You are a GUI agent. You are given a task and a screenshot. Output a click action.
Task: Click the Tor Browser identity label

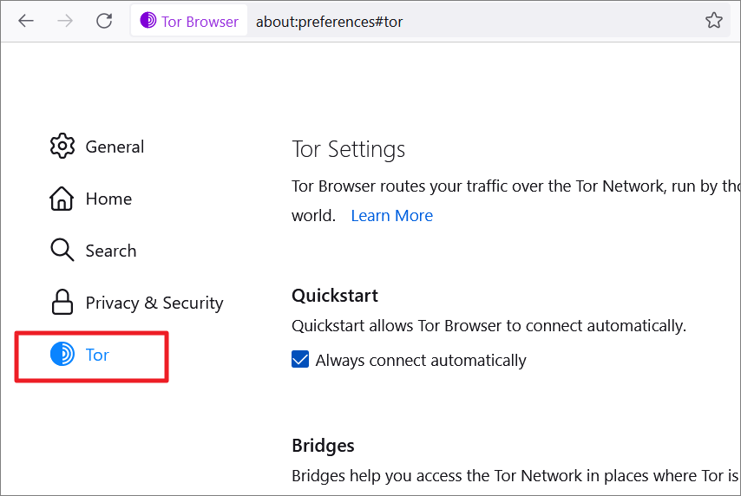point(200,22)
